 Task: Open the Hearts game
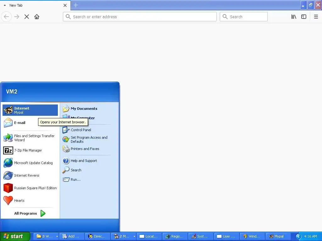[30, 201]
